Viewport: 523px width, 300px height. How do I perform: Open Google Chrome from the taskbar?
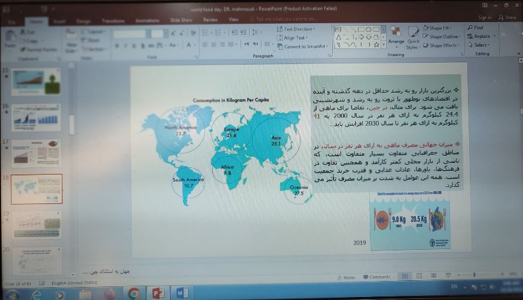(133, 293)
